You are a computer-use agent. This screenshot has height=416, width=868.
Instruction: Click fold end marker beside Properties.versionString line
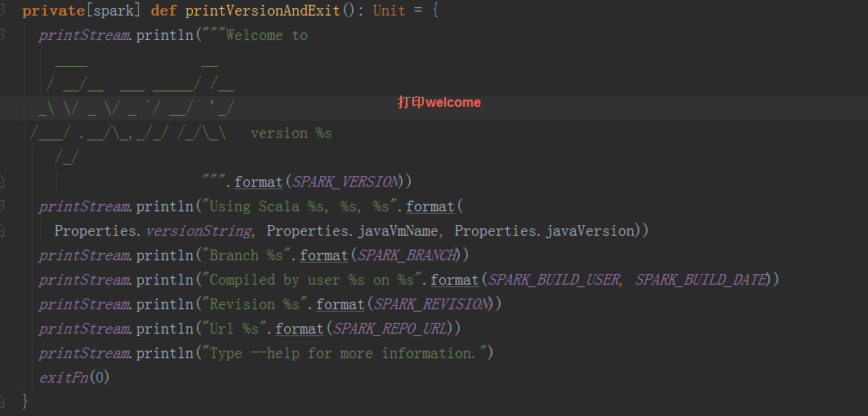coord(2,230)
